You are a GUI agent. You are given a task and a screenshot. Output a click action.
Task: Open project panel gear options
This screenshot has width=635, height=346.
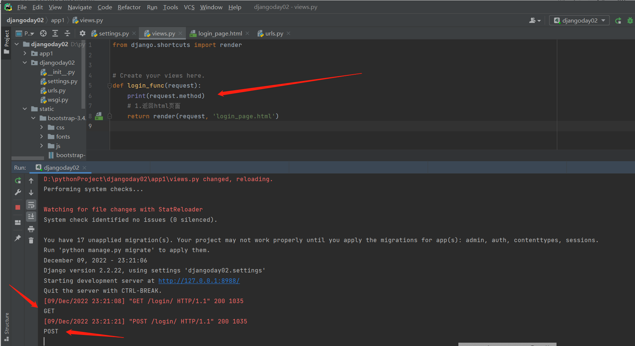click(82, 33)
